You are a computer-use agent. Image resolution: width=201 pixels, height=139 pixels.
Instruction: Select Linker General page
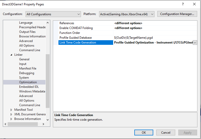pyautogui.click(x=24, y=59)
